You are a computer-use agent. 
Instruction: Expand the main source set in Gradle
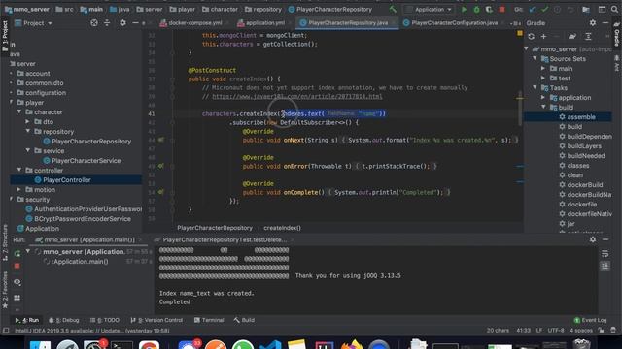543,69
